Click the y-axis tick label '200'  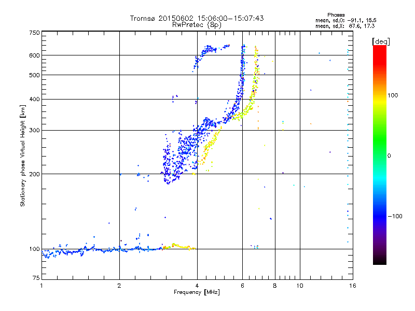[34, 174]
